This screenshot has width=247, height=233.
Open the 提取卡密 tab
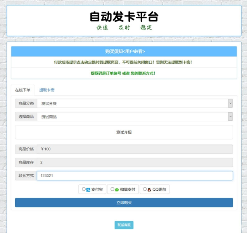coord(47,90)
